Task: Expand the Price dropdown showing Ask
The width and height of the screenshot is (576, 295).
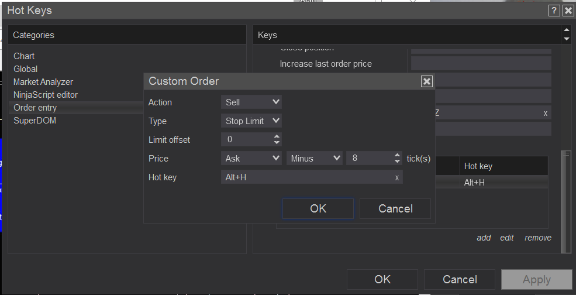Action: [x=251, y=159]
